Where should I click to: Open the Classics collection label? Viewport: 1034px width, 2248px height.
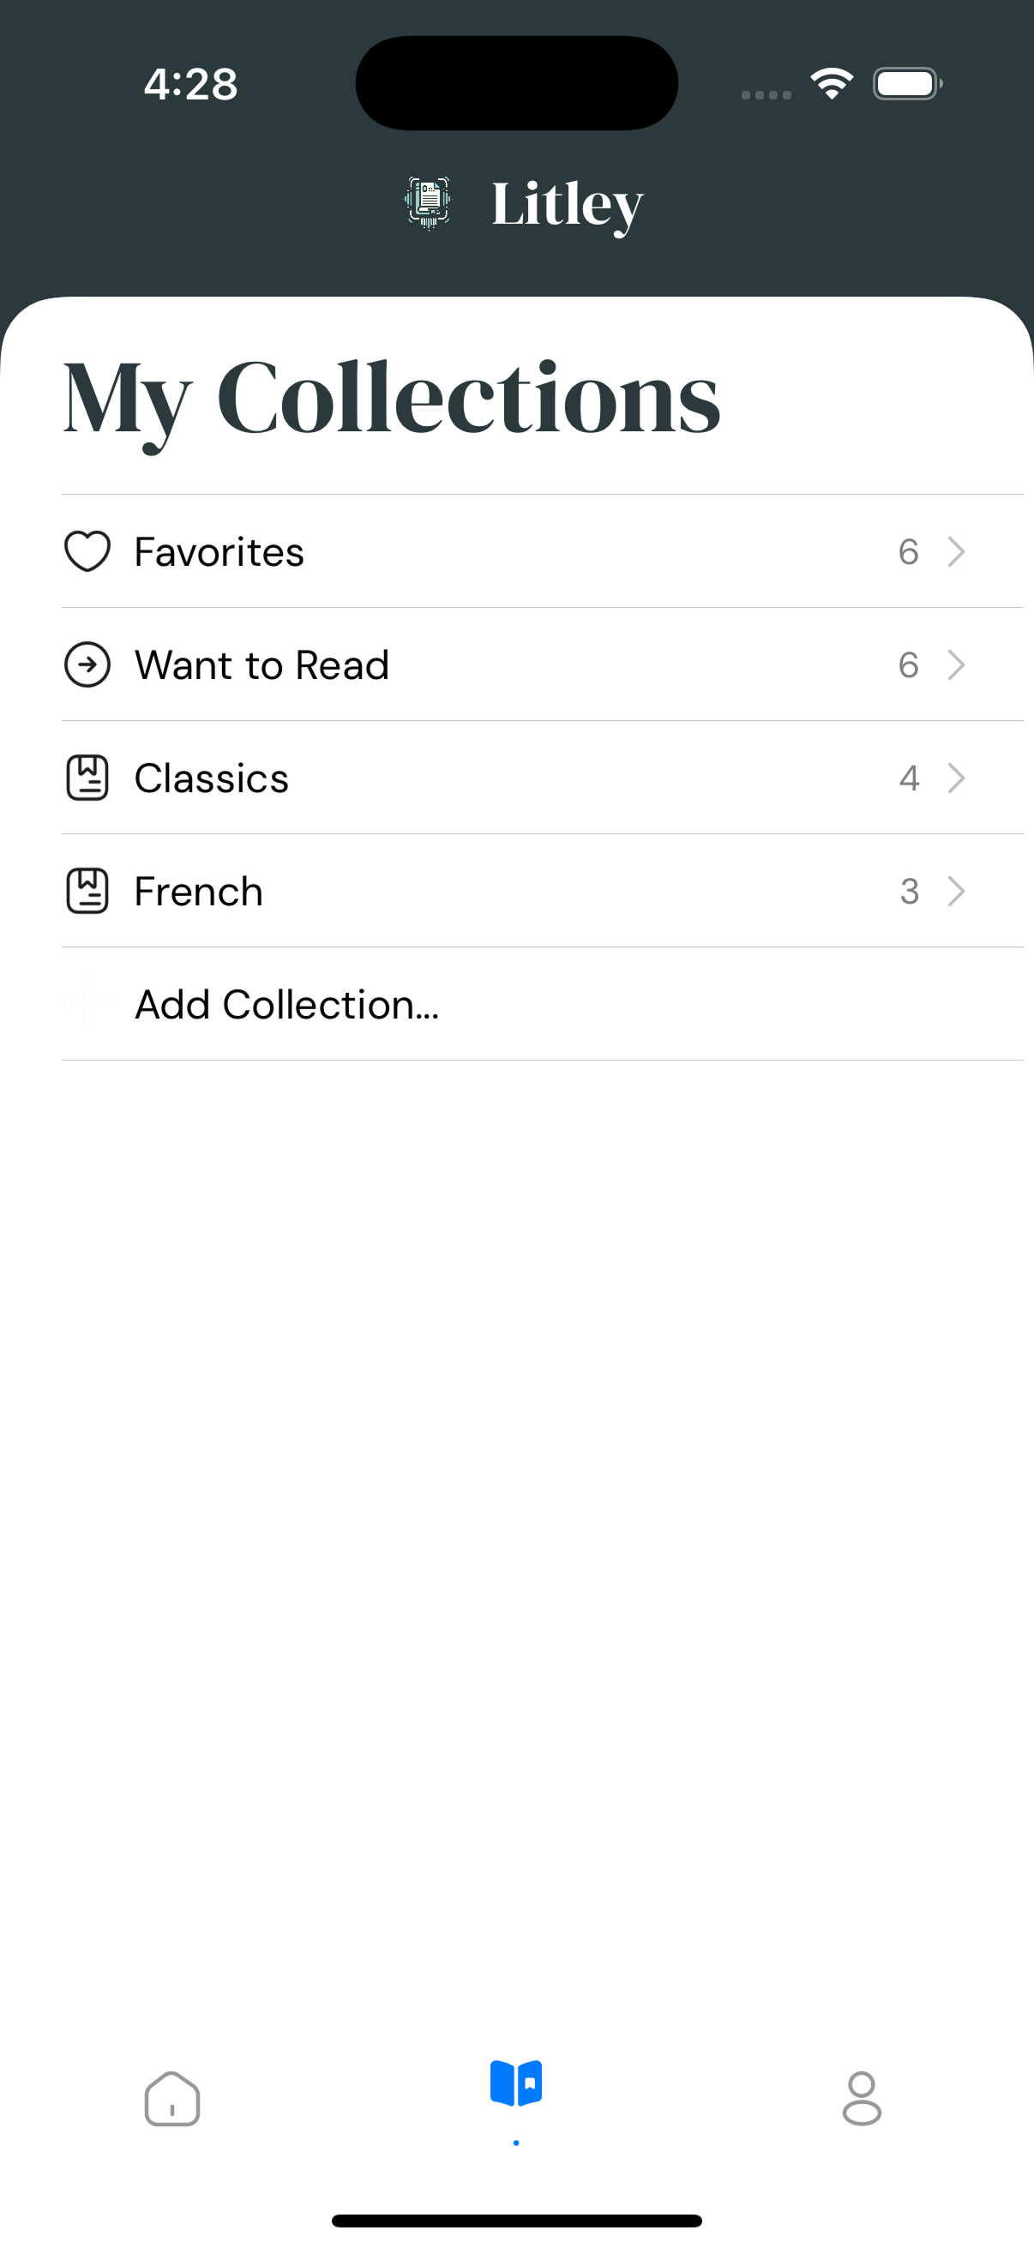(x=211, y=778)
